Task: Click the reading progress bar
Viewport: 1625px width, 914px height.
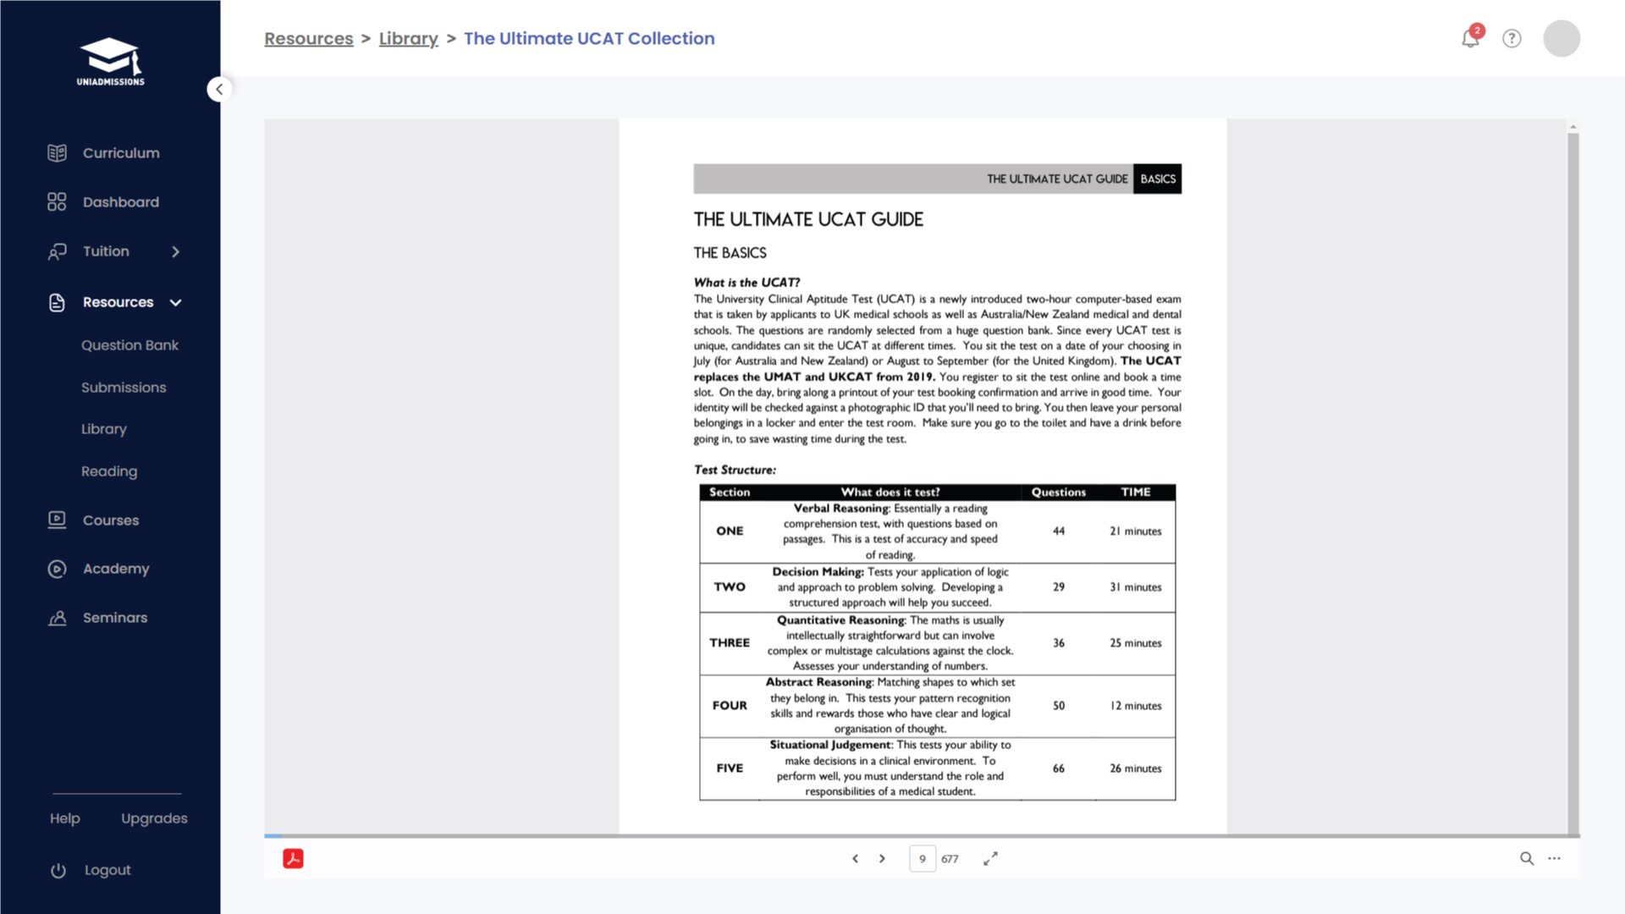Action: tap(922, 836)
